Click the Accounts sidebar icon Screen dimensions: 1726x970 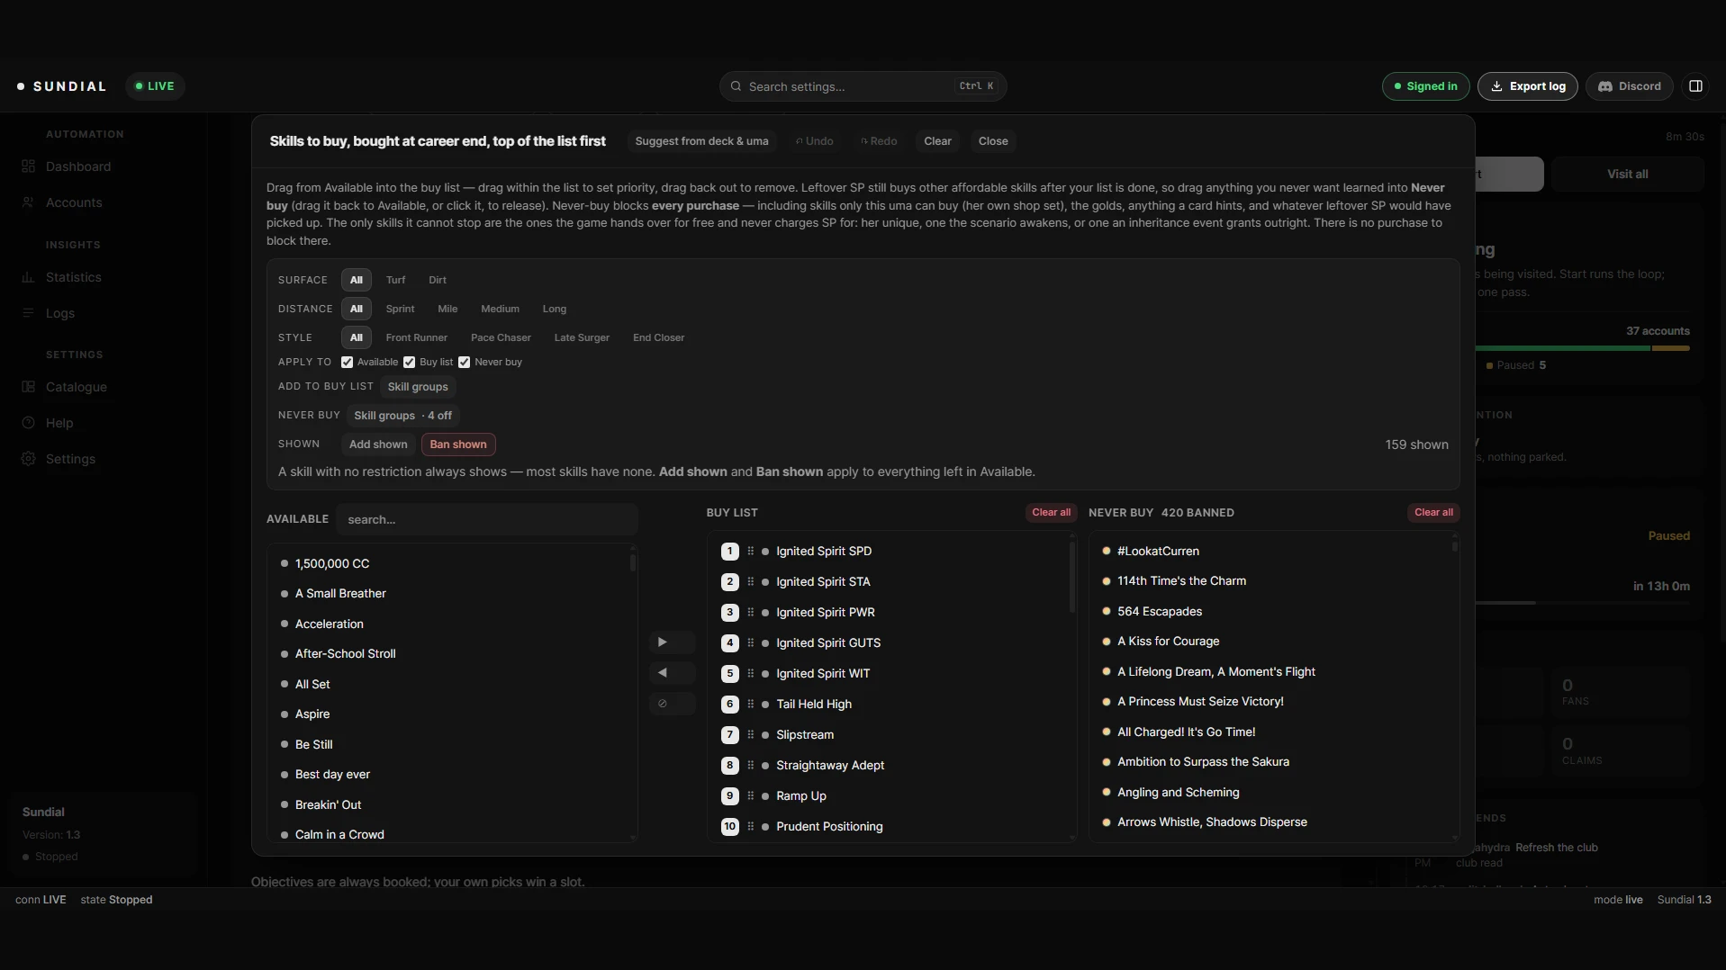pos(28,202)
